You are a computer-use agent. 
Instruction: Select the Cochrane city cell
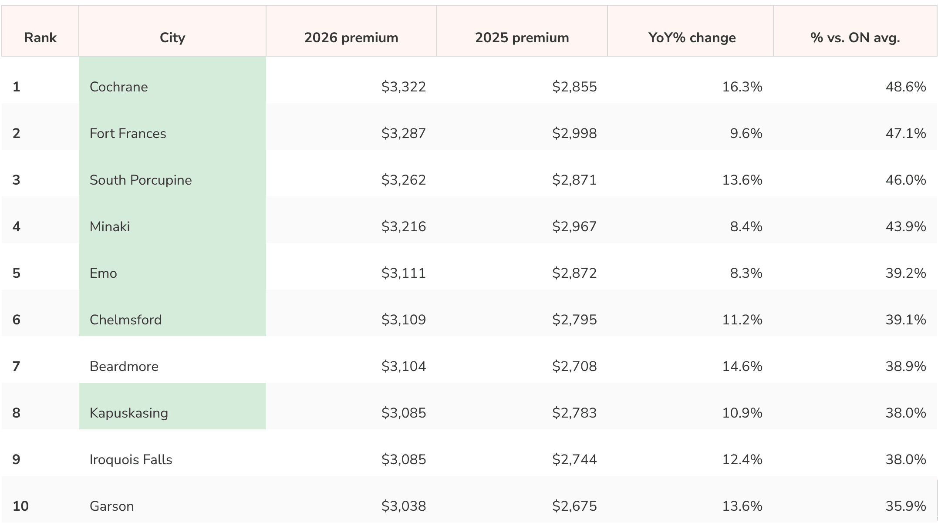[x=172, y=80]
